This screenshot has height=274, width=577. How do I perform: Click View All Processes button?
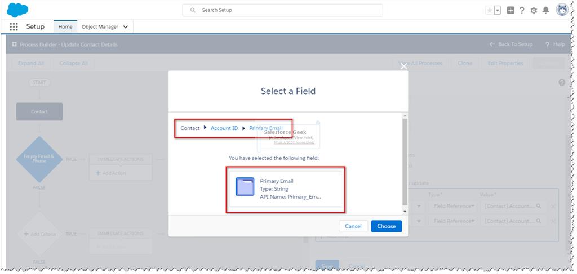[x=419, y=63]
